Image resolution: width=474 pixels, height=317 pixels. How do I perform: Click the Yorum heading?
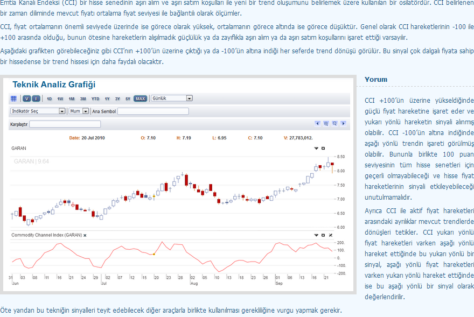[x=376, y=80]
